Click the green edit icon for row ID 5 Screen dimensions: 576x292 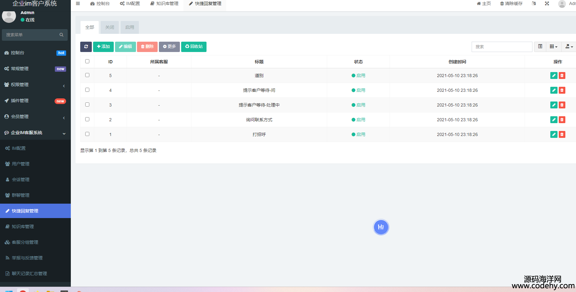click(554, 76)
